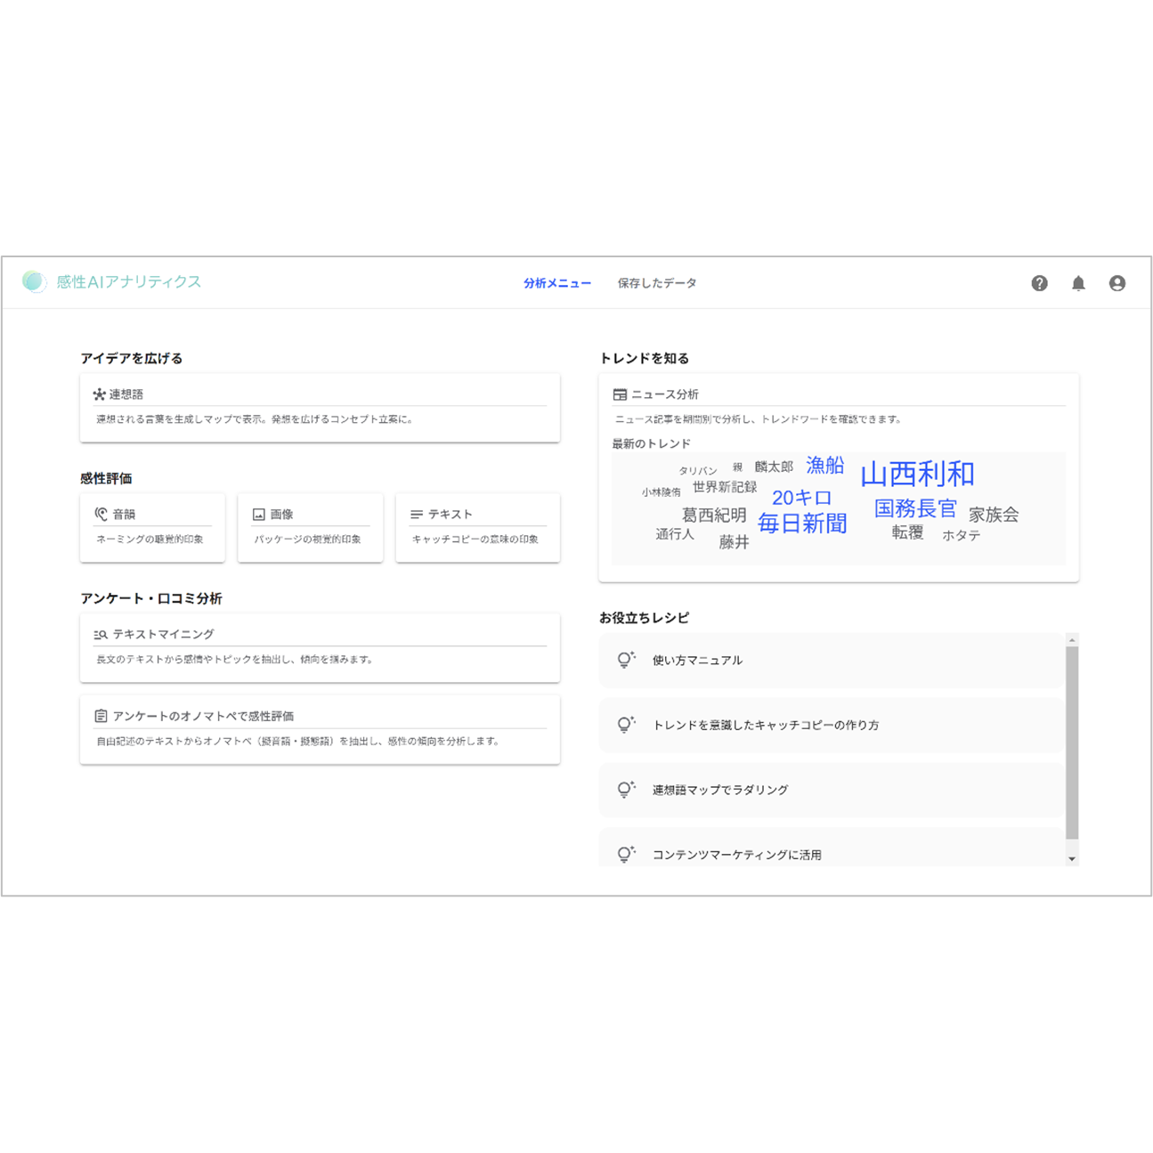Click the 画像 picture icon
Viewport: 1153px width, 1153px height.
coord(259,515)
